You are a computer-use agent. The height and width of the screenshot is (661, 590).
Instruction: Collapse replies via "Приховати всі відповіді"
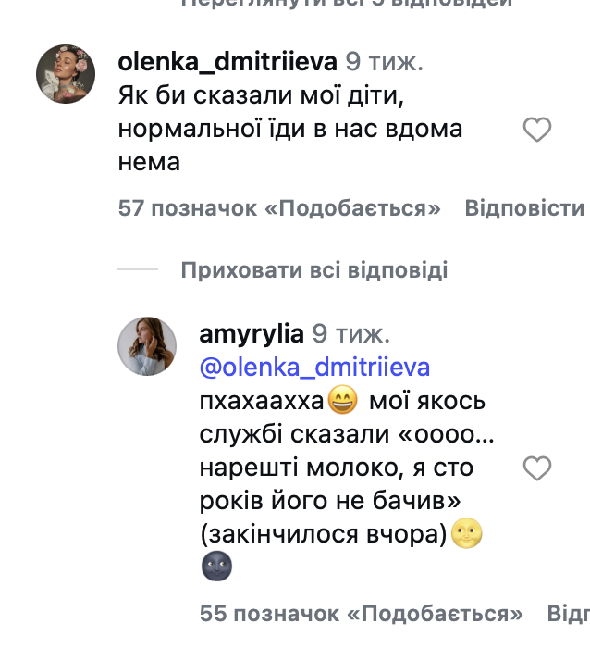click(x=314, y=270)
